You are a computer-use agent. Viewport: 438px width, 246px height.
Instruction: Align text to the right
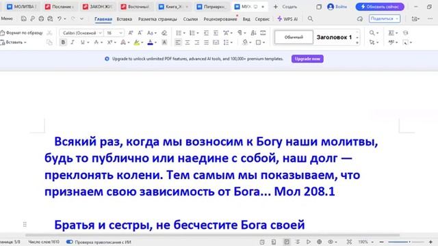tap(197, 42)
